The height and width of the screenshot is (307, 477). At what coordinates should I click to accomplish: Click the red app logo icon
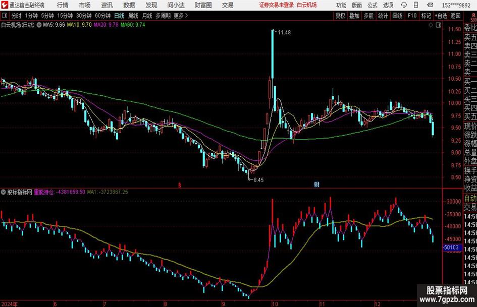click(5, 5)
